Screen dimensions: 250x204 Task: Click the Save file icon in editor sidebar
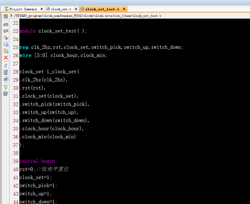pyautogui.click(x=6, y=16)
